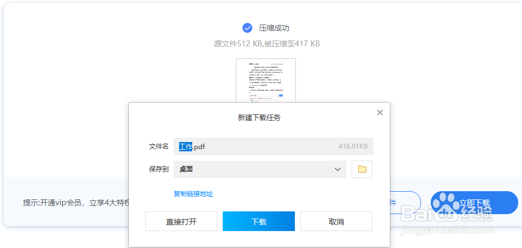Click the 416.91KB file size text

pos(353,146)
